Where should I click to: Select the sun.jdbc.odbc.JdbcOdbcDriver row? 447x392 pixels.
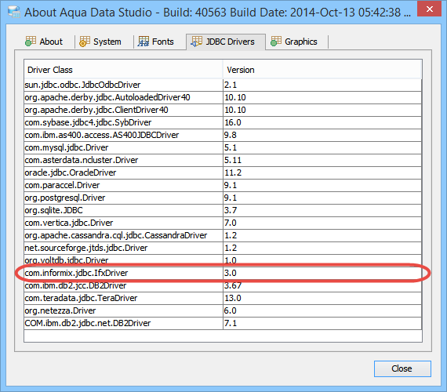coord(223,85)
